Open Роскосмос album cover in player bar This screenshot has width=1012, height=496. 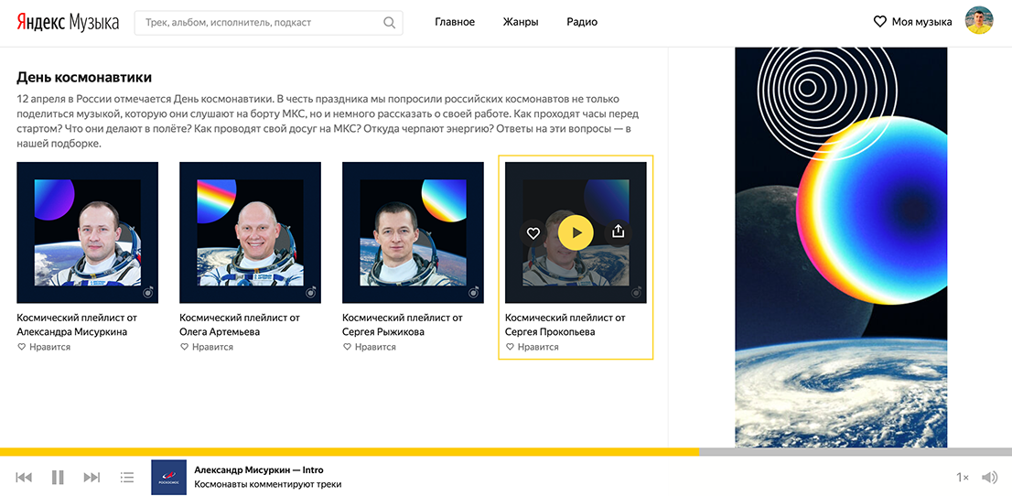coord(169,478)
